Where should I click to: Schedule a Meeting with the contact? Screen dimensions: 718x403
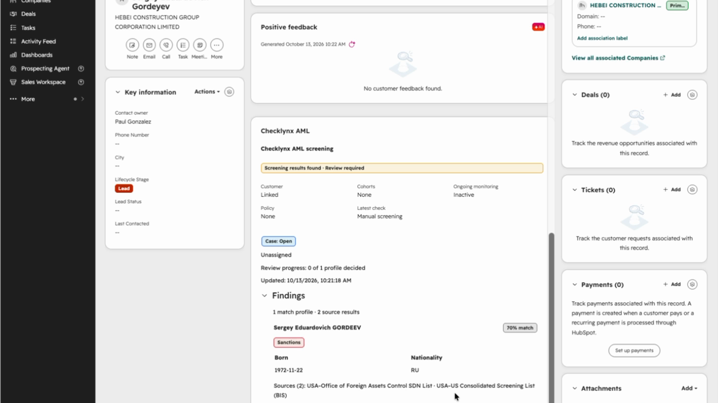[200, 45]
